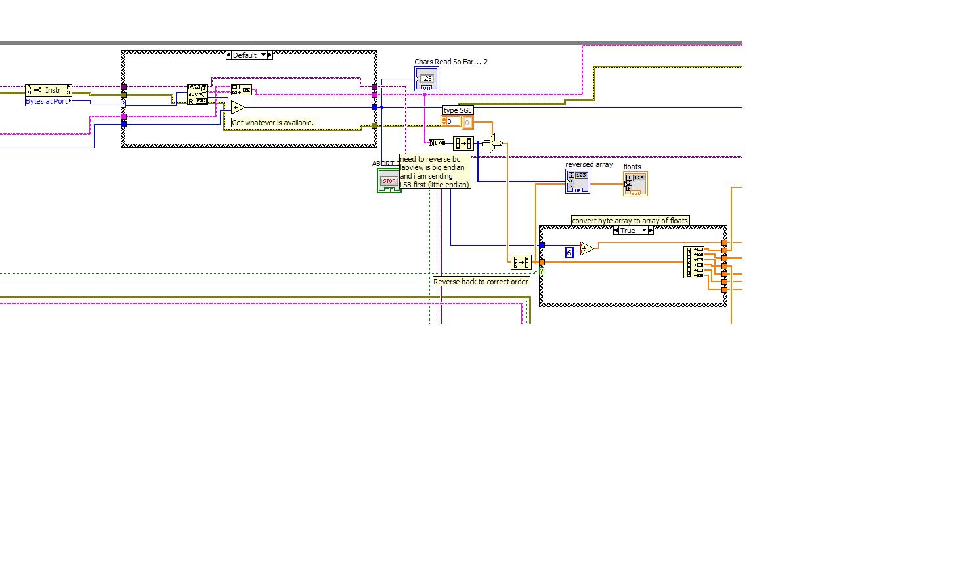The image size is (969, 572).
Task: Select the Decimate 1D Array node
Action: pos(694,262)
